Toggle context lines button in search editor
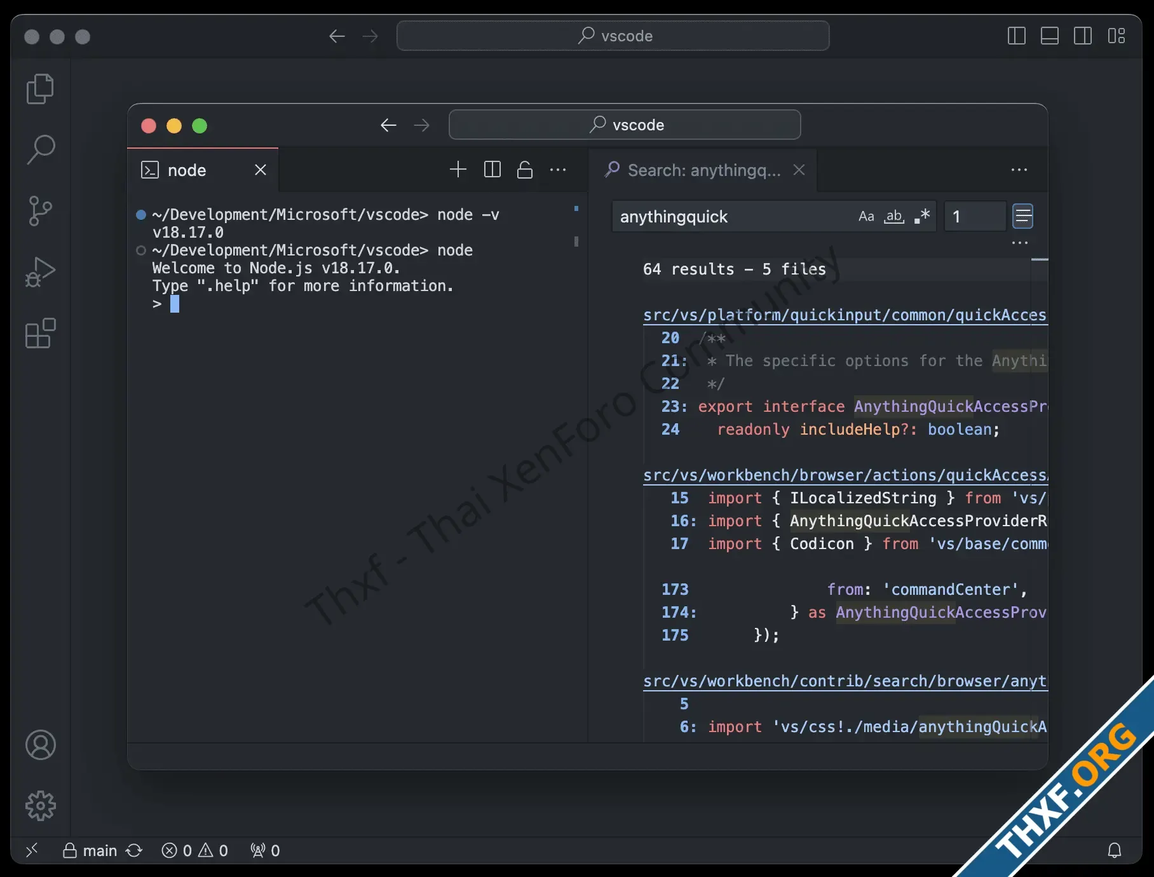The width and height of the screenshot is (1154, 877). click(1023, 217)
